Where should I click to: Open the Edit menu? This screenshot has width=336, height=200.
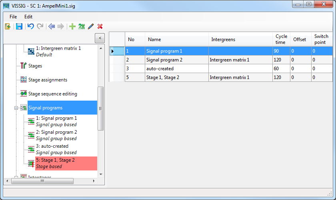28,17
